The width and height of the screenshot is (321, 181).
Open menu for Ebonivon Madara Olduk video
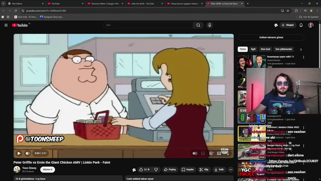303,128
